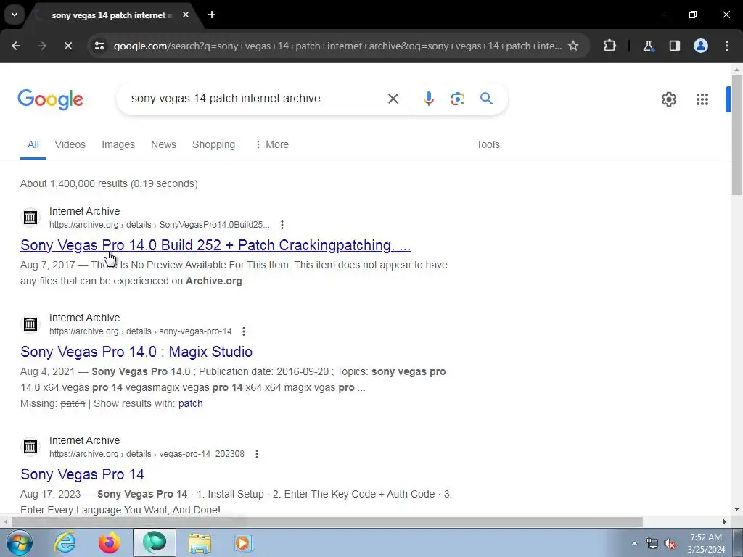Show hidden system tray icons
The height and width of the screenshot is (557, 743).
tap(634, 543)
